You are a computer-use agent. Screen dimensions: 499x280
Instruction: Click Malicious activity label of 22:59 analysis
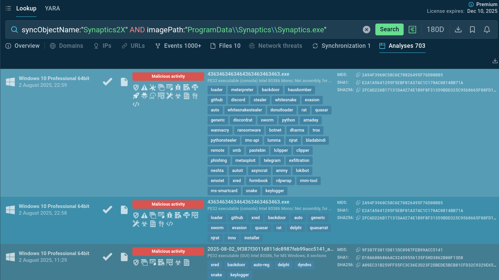click(168, 76)
